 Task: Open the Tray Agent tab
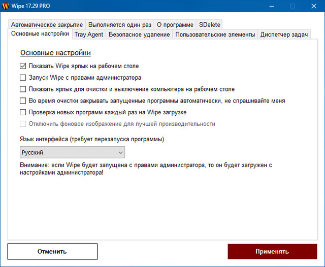[x=89, y=35]
